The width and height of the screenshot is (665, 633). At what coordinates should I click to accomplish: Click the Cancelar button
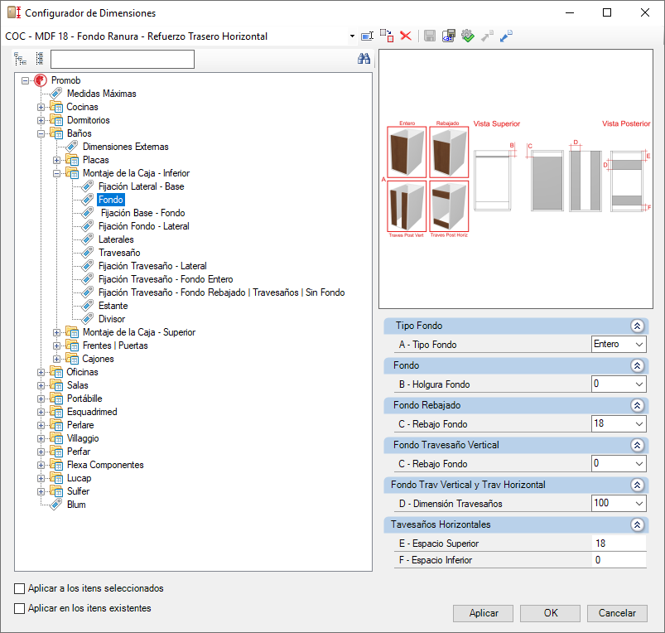617,613
